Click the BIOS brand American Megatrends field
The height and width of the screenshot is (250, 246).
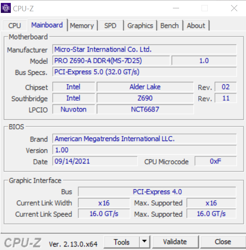pos(145,139)
